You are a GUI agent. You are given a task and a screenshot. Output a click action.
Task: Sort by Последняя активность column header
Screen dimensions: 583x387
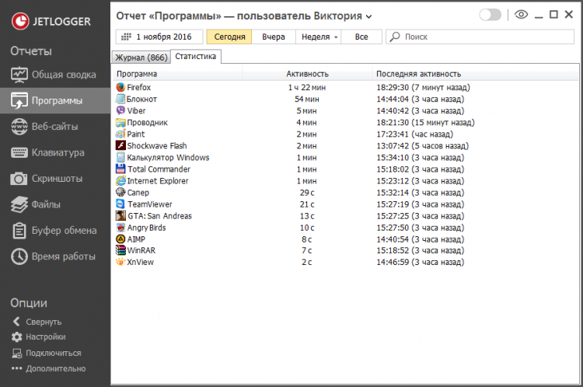tap(475, 74)
